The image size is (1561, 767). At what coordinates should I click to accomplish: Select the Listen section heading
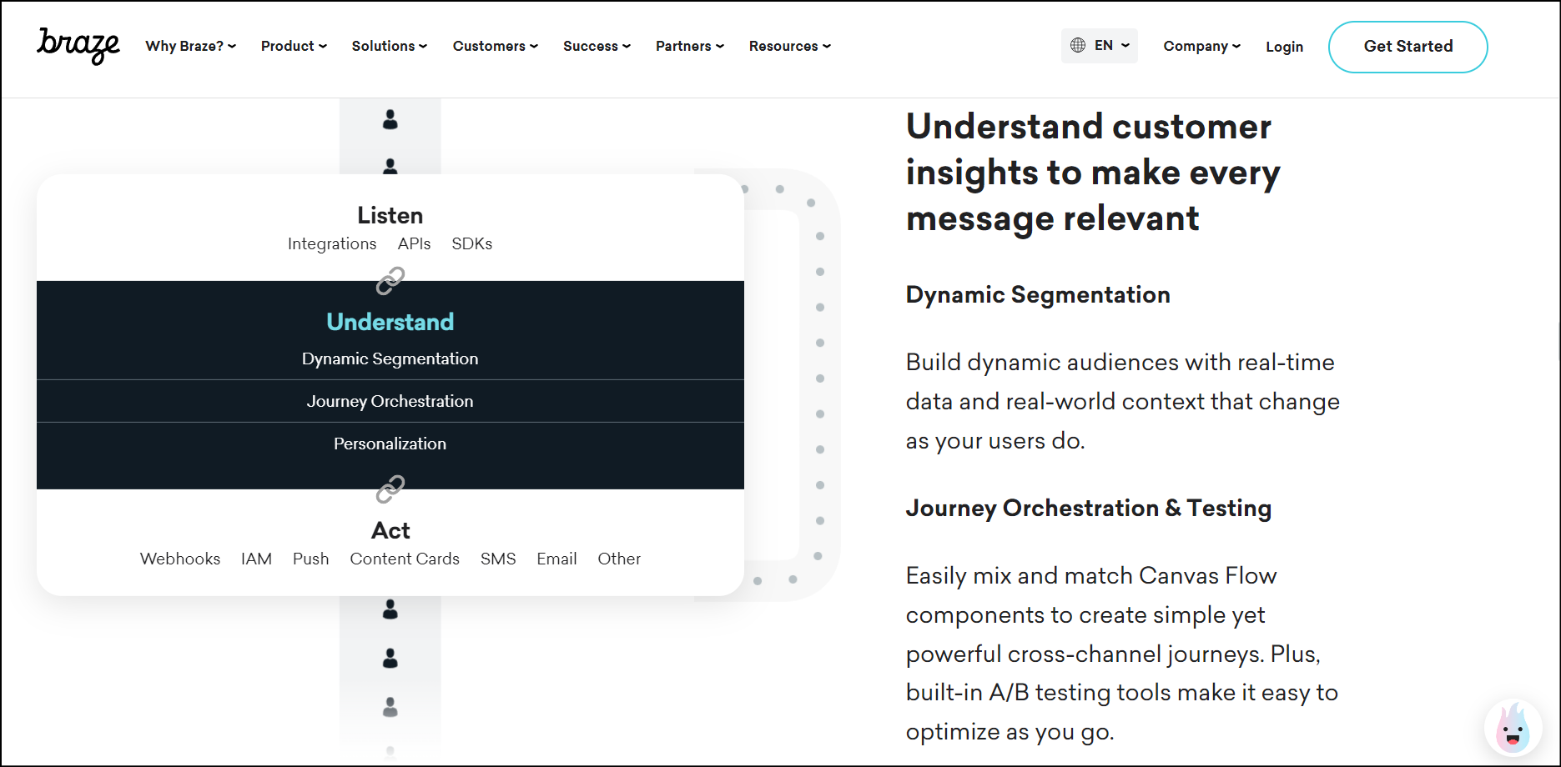(x=390, y=215)
